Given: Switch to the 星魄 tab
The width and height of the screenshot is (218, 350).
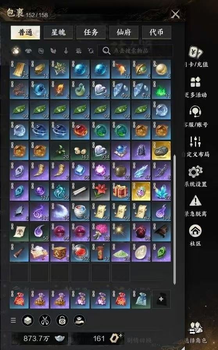Looking at the screenshot, I should (x=58, y=32).
